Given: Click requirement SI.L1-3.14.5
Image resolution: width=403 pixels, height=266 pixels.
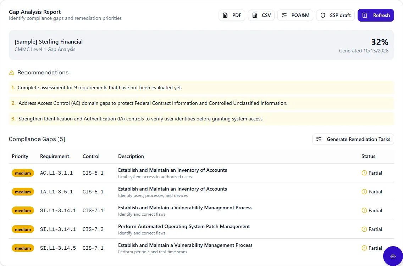Looking at the screenshot, I should pyautogui.click(x=58, y=248).
